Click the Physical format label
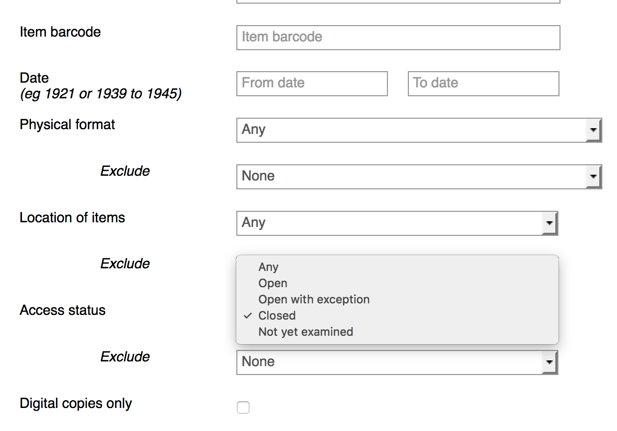This screenshot has height=431, width=617. pyautogui.click(x=67, y=124)
